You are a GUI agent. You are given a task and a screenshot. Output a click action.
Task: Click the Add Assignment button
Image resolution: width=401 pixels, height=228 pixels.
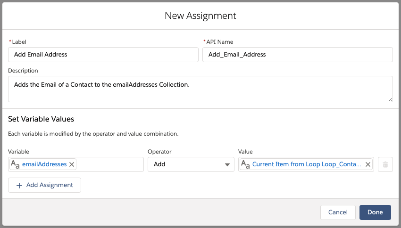point(44,185)
